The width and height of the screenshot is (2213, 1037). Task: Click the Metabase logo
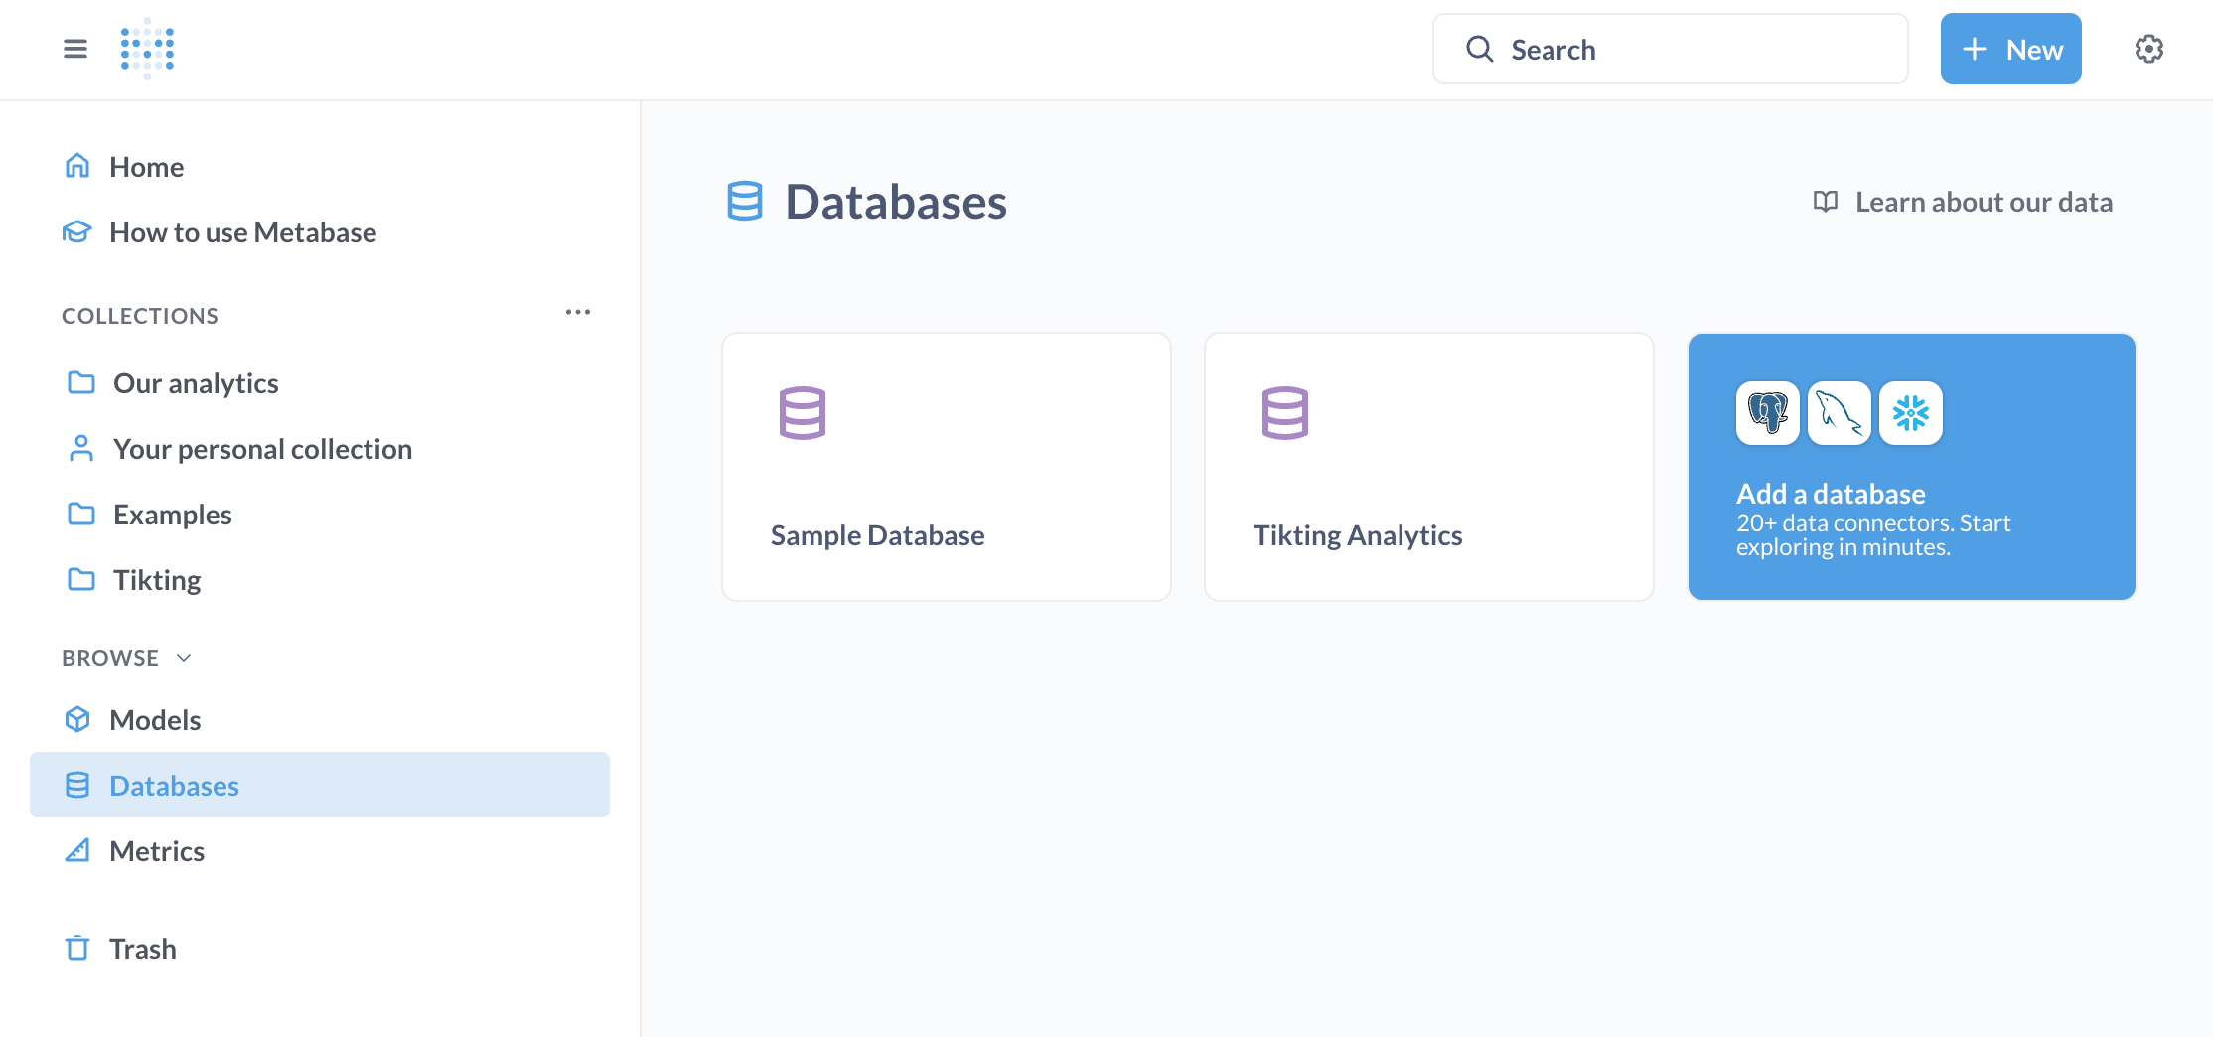click(x=146, y=48)
